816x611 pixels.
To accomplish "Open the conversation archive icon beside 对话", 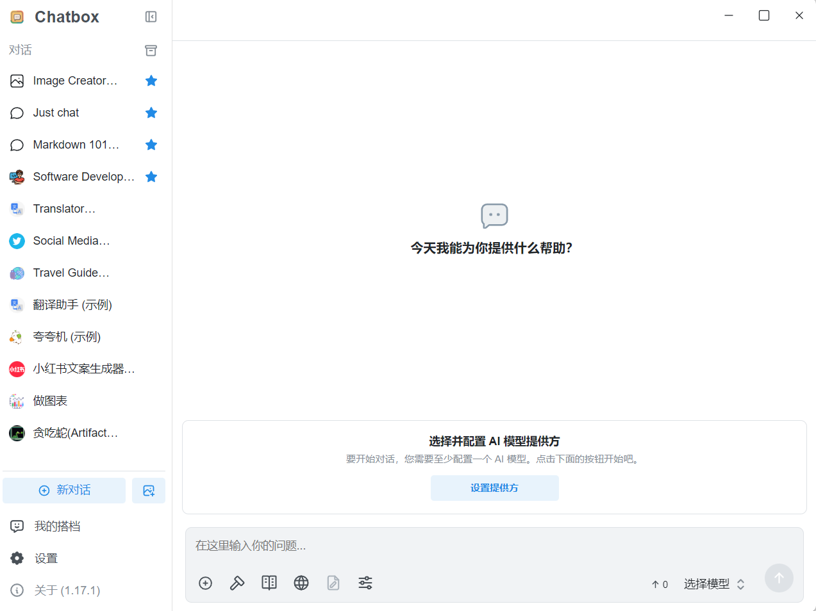I will pos(151,50).
